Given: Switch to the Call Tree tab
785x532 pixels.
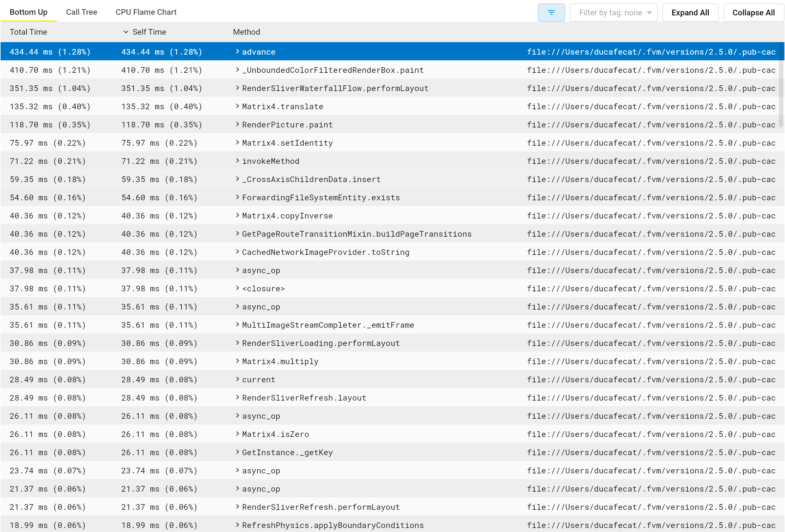Looking at the screenshot, I should (81, 12).
